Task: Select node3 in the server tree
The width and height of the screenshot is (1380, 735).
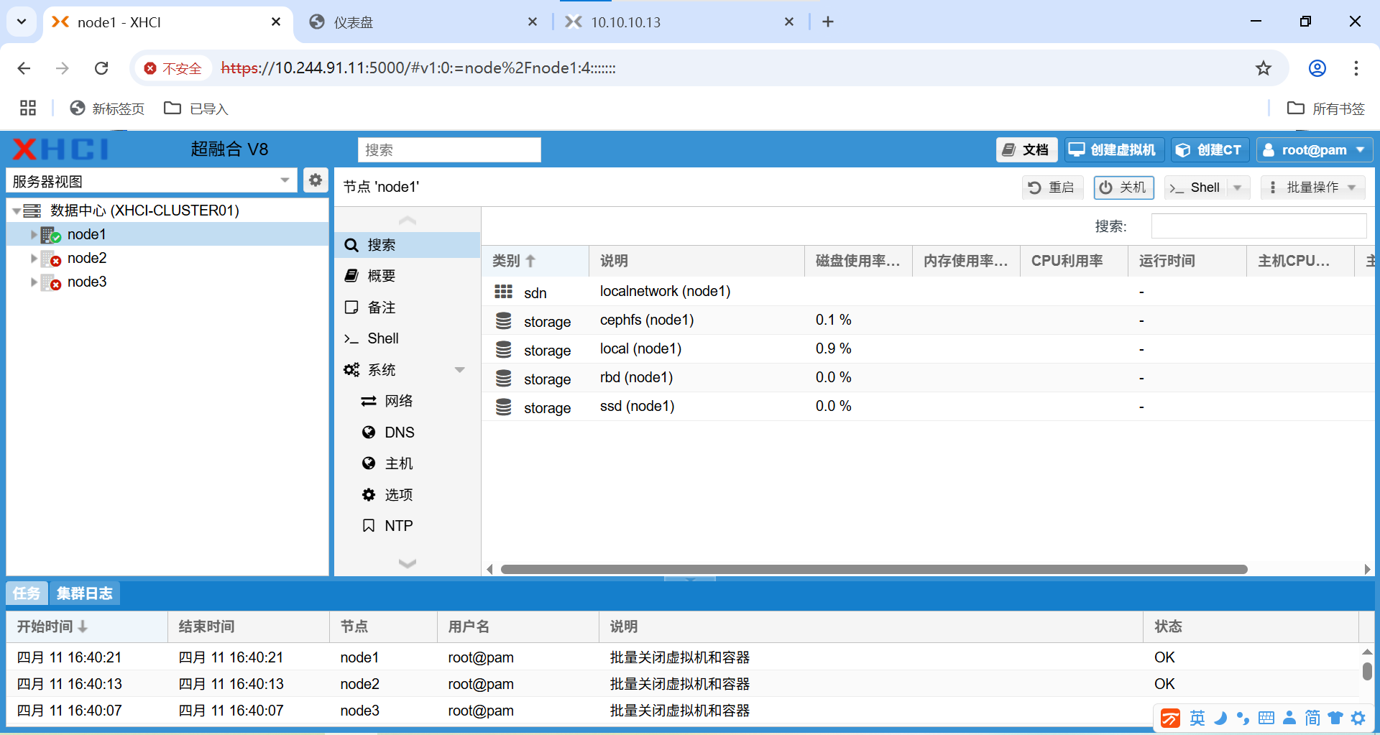Action: click(87, 282)
